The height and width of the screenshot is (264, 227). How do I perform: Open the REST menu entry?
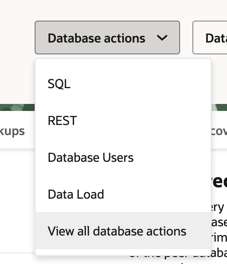(123, 121)
